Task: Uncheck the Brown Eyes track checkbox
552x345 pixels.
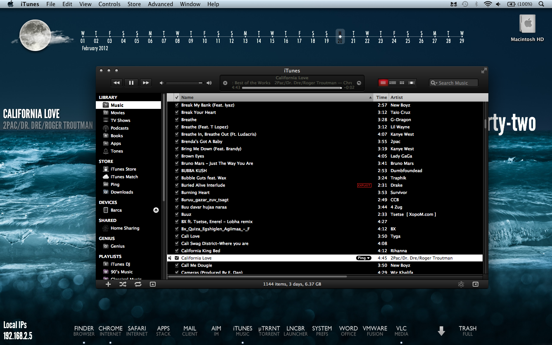Action: click(177, 156)
